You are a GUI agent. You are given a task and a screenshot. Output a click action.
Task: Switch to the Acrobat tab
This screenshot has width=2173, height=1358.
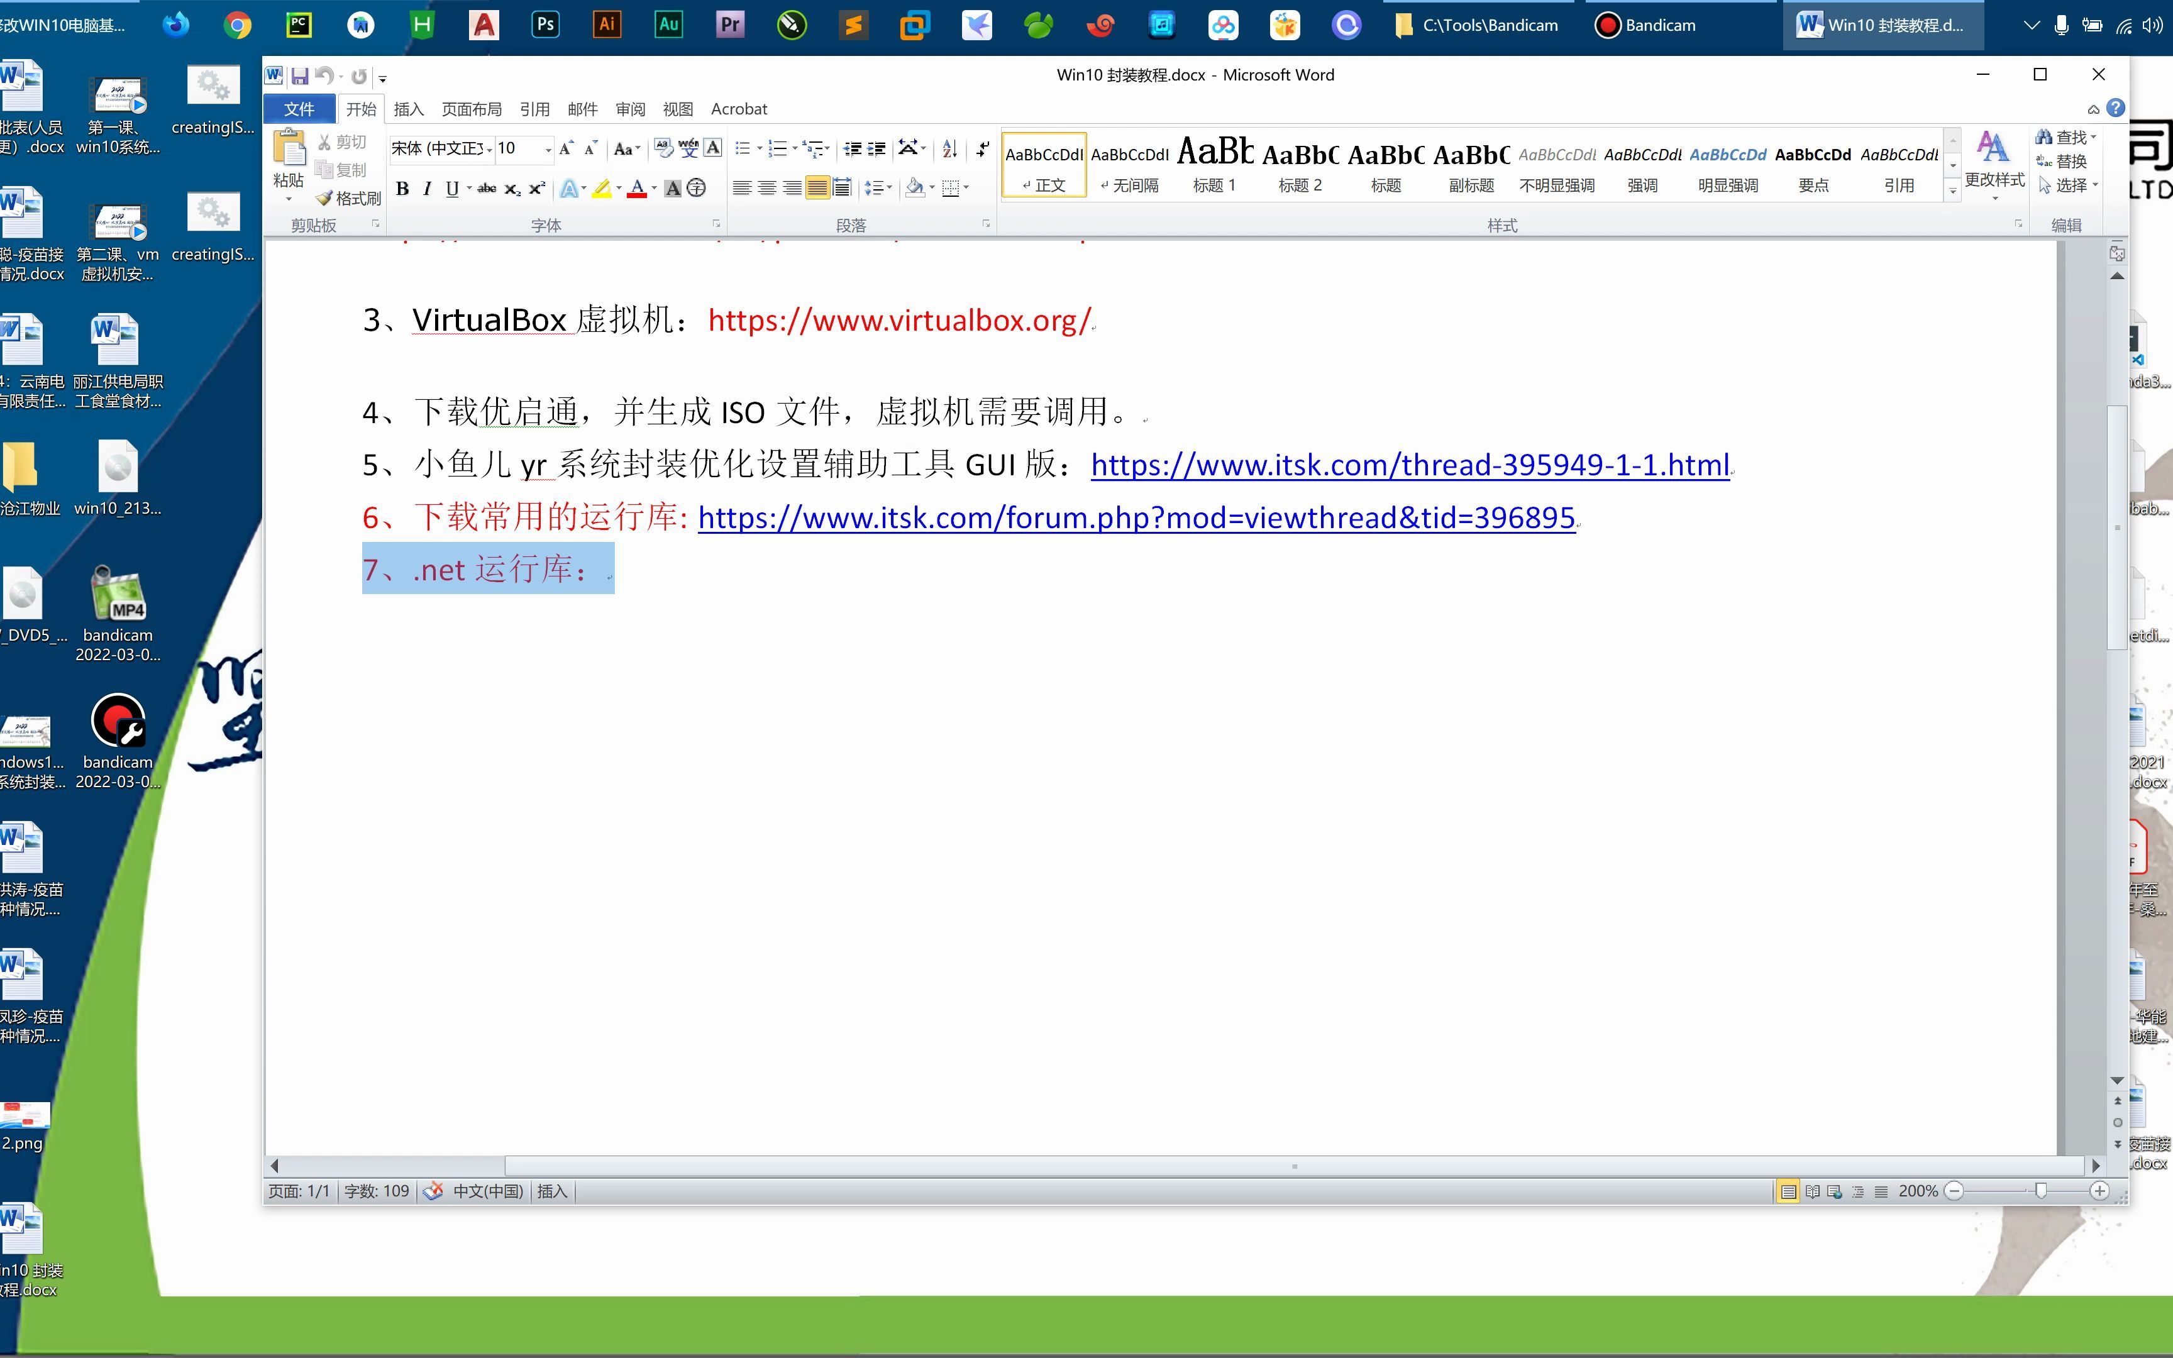pos(739,109)
